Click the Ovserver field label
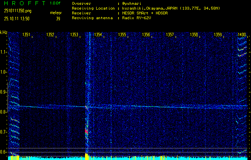Viewport: 251px width, 160px height. tap(81, 4)
